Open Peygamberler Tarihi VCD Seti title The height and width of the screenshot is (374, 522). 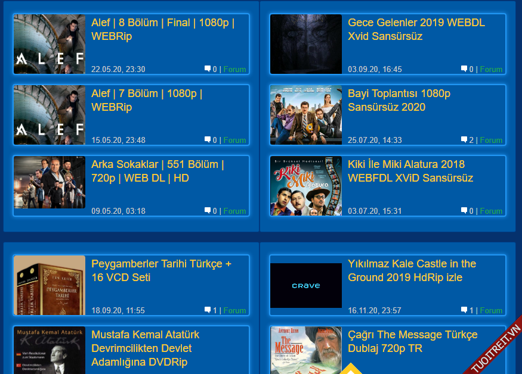point(161,270)
